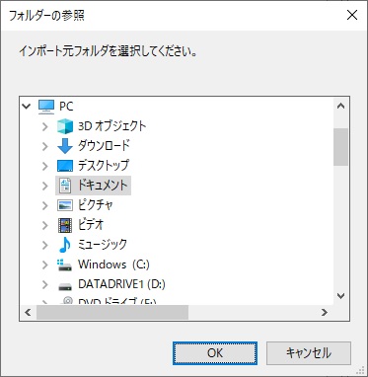Expand the Windows (C:) drive chevron
Image resolution: width=368 pixels, height=377 pixels.
pos(45,264)
